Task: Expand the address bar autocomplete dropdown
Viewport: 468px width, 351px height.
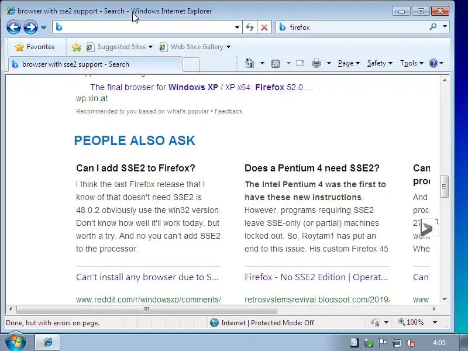Action: 237,27
